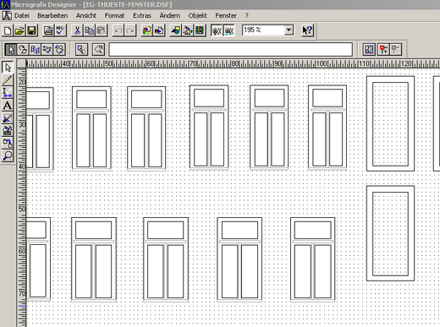Select the line style brush tool in toolbox
The image size is (440, 327).
pos(8,118)
